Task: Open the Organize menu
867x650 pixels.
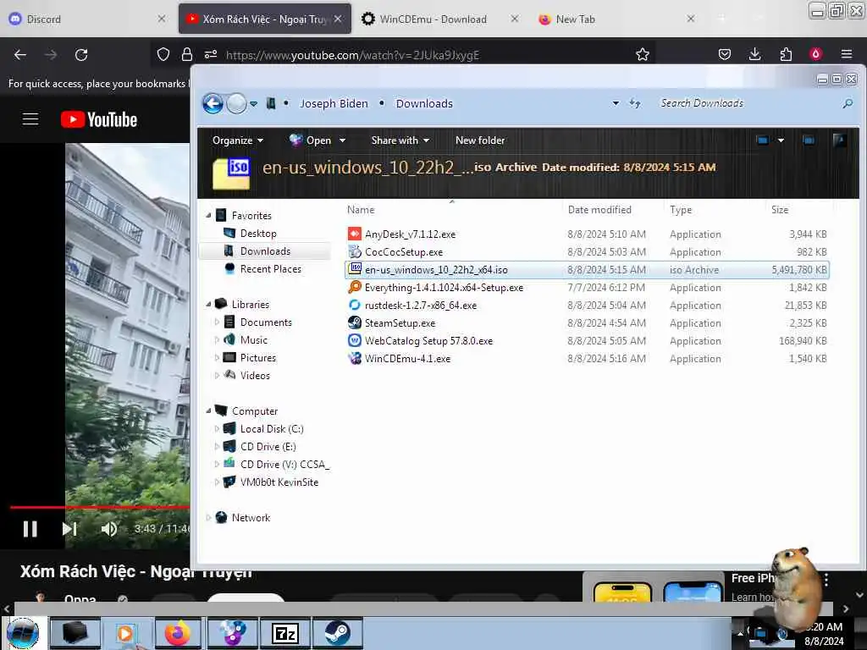Action: [x=237, y=140]
